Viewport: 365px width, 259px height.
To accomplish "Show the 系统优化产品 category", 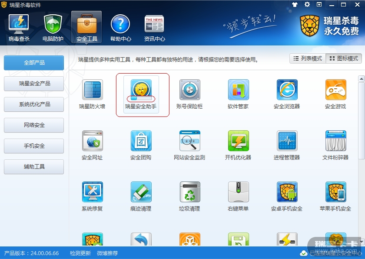I will pos(34,104).
